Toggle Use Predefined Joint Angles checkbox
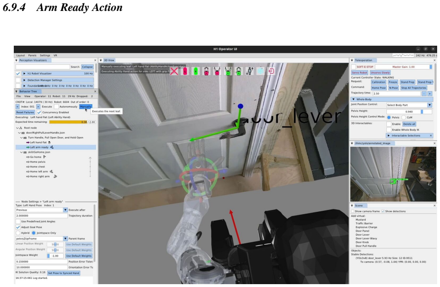The image size is (440, 287). (18, 222)
